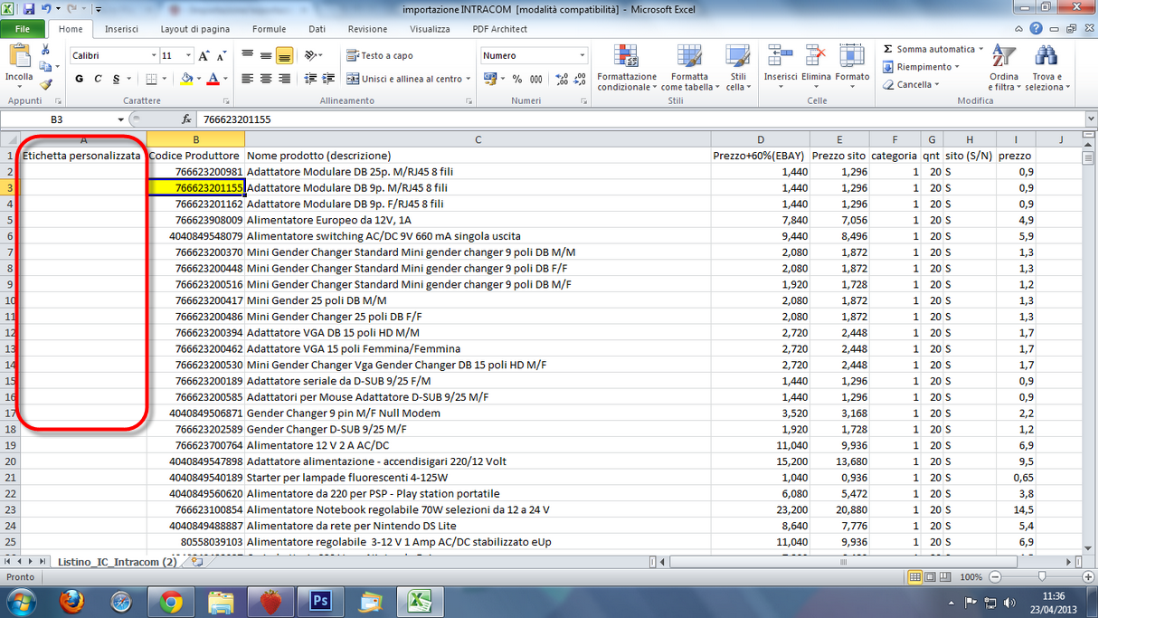Decrease font size with the small A icon

(x=223, y=55)
